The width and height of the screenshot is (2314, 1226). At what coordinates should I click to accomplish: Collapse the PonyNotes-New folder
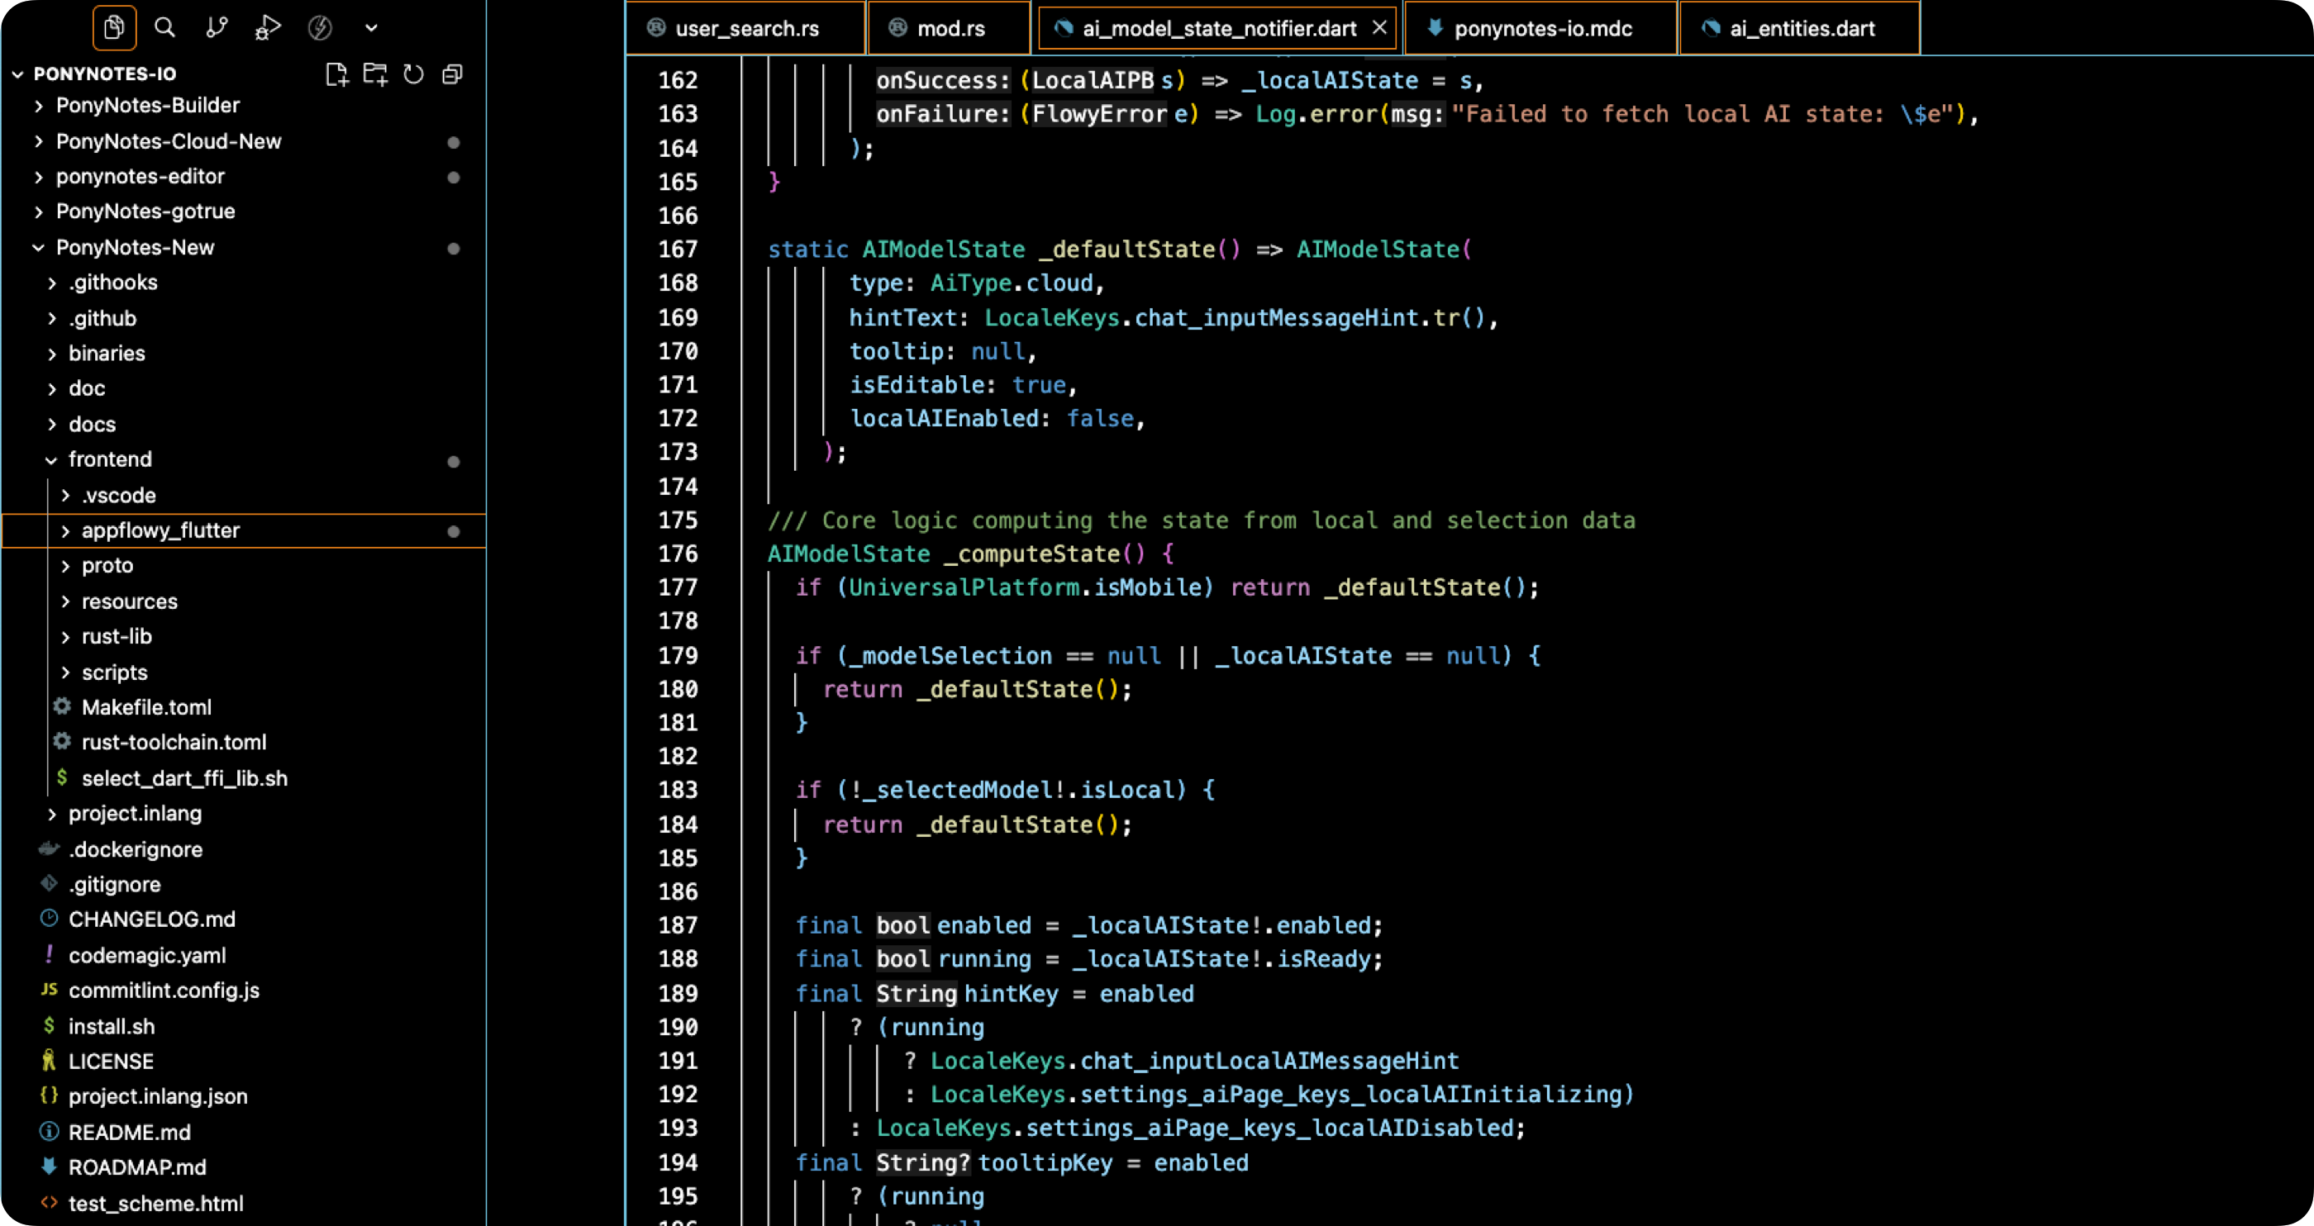click(x=38, y=247)
